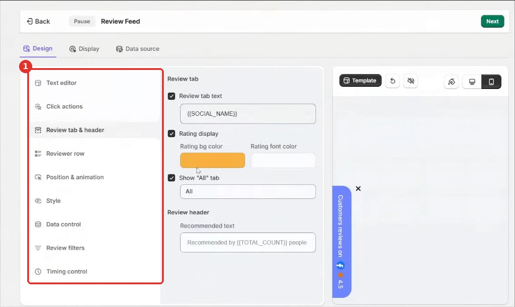
Task: Toggle the Show "All" tab checkbox
Action: 172,178
